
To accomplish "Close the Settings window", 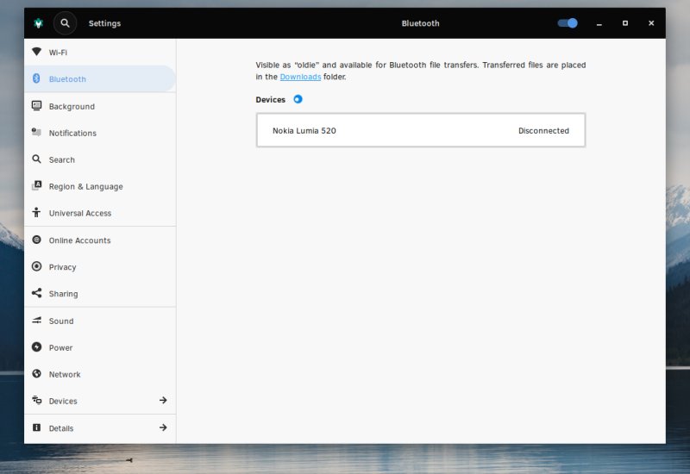I will 651,23.
